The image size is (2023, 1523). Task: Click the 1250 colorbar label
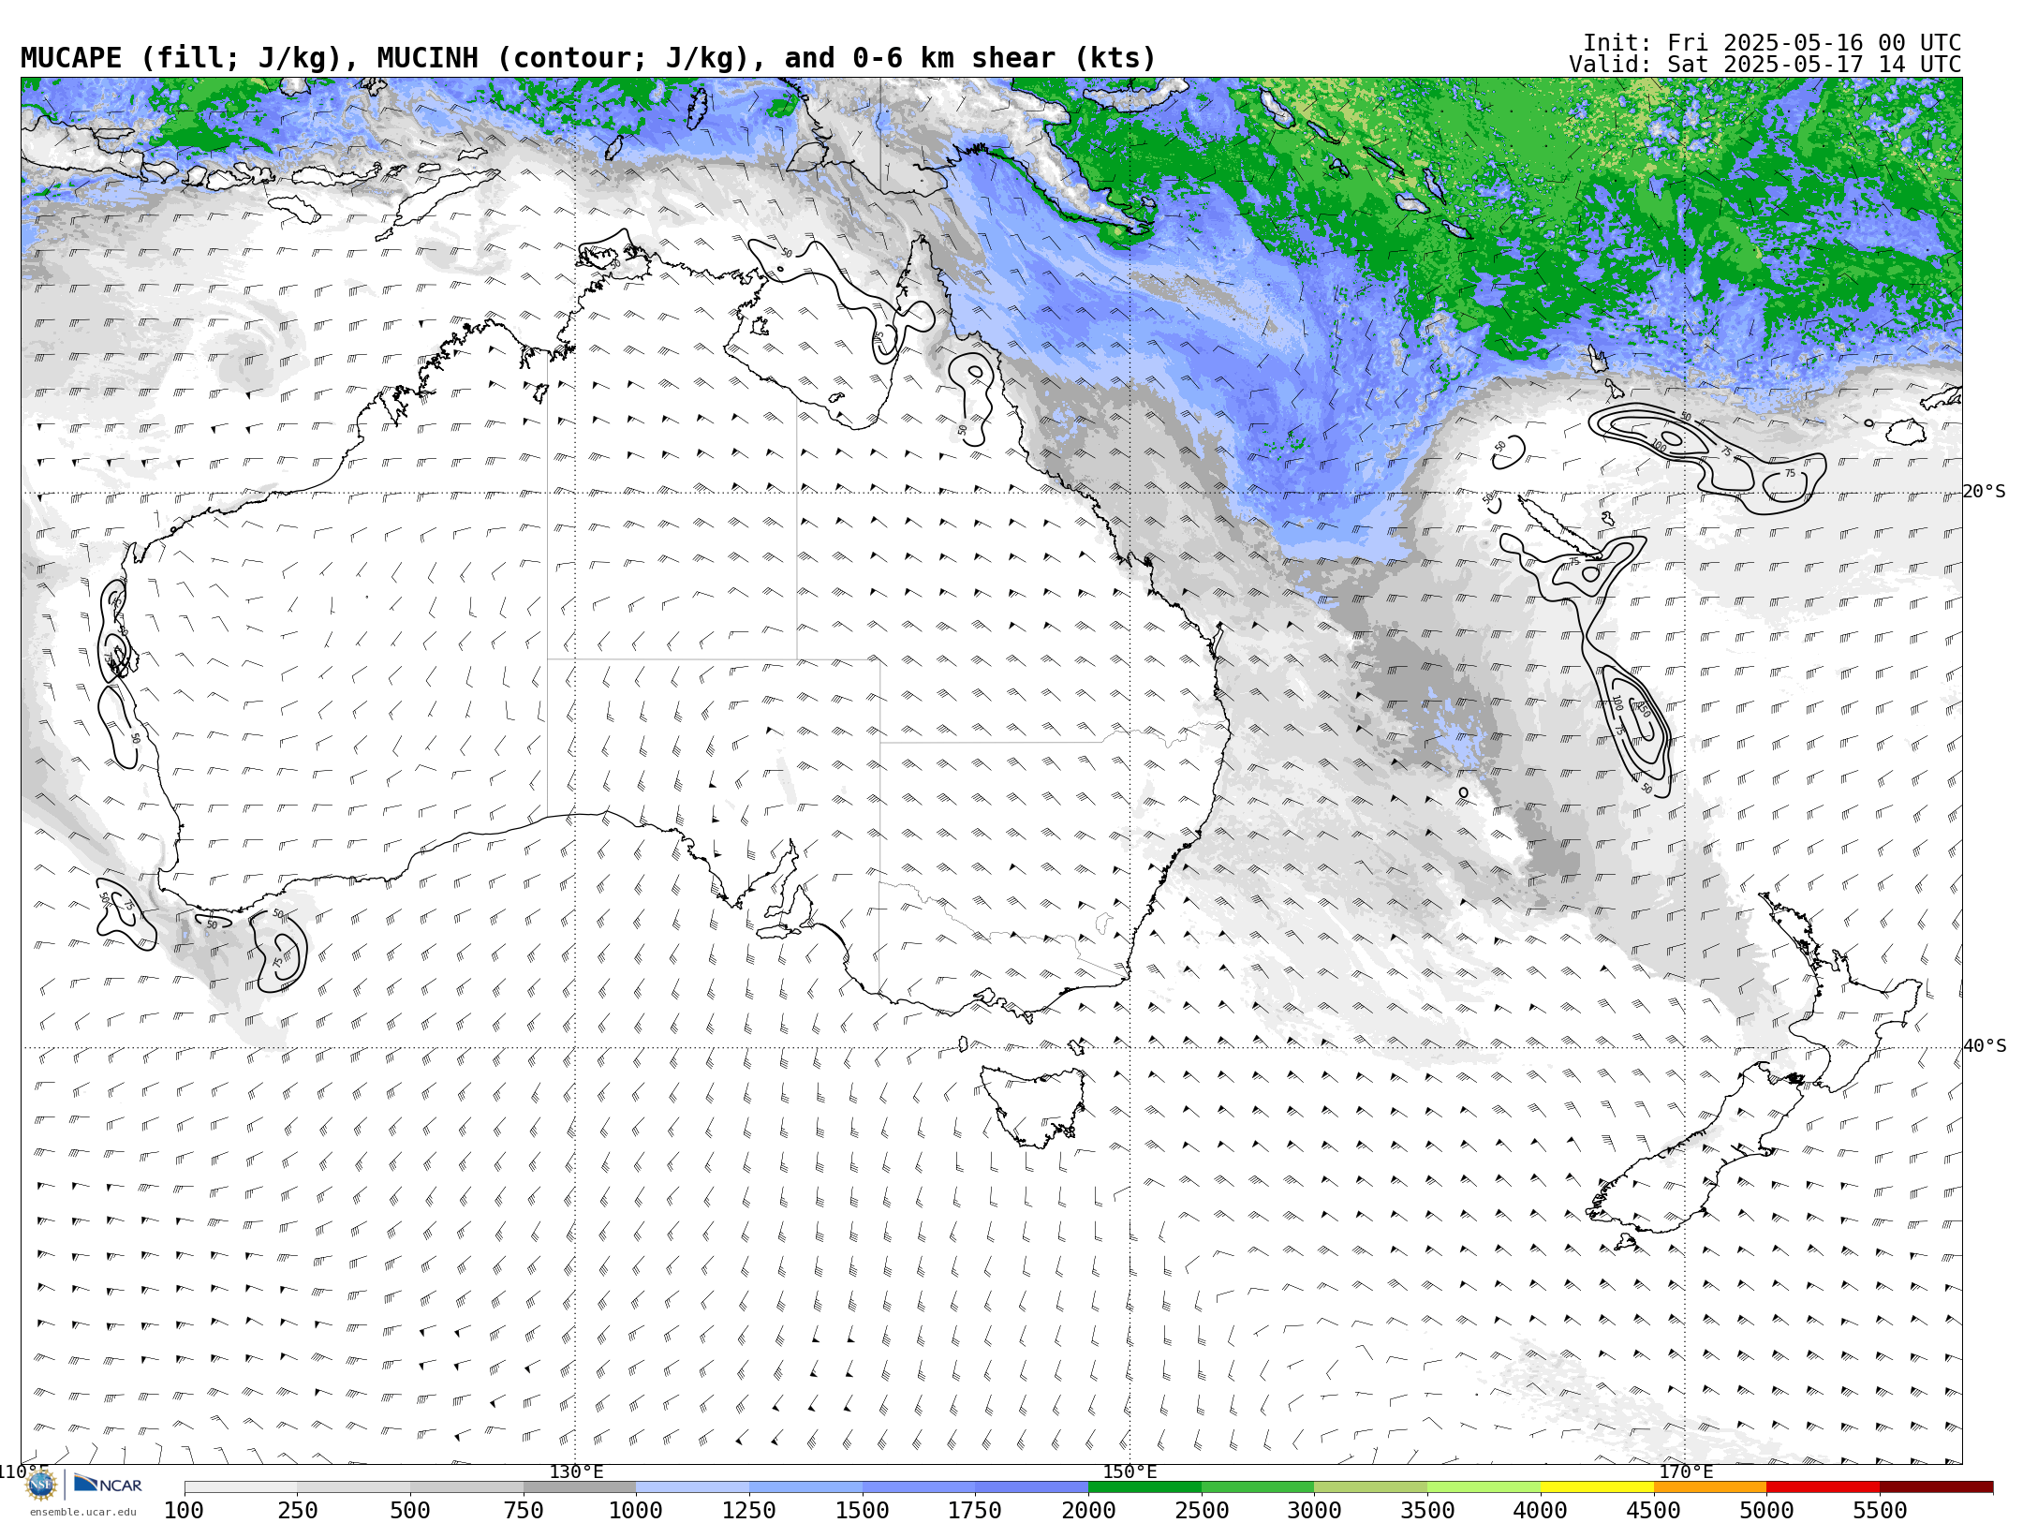coord(750,1510)
